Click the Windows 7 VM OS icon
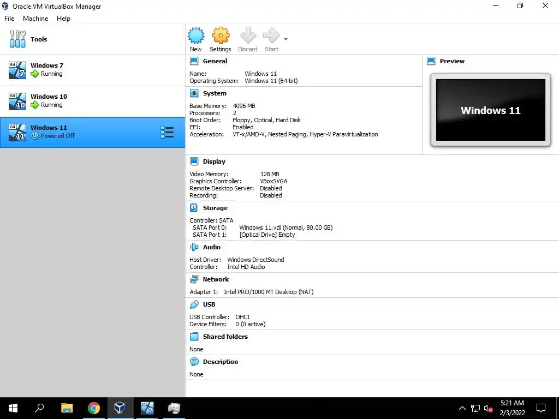 click(17, 70)
